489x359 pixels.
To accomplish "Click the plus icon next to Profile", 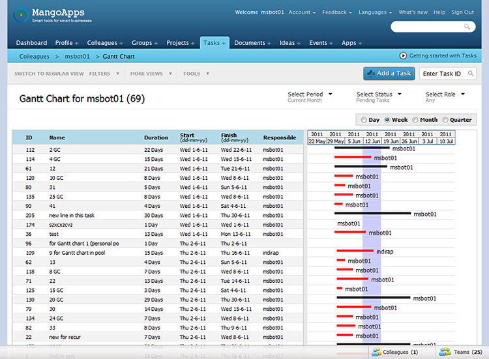I will (x=77, y=43).
